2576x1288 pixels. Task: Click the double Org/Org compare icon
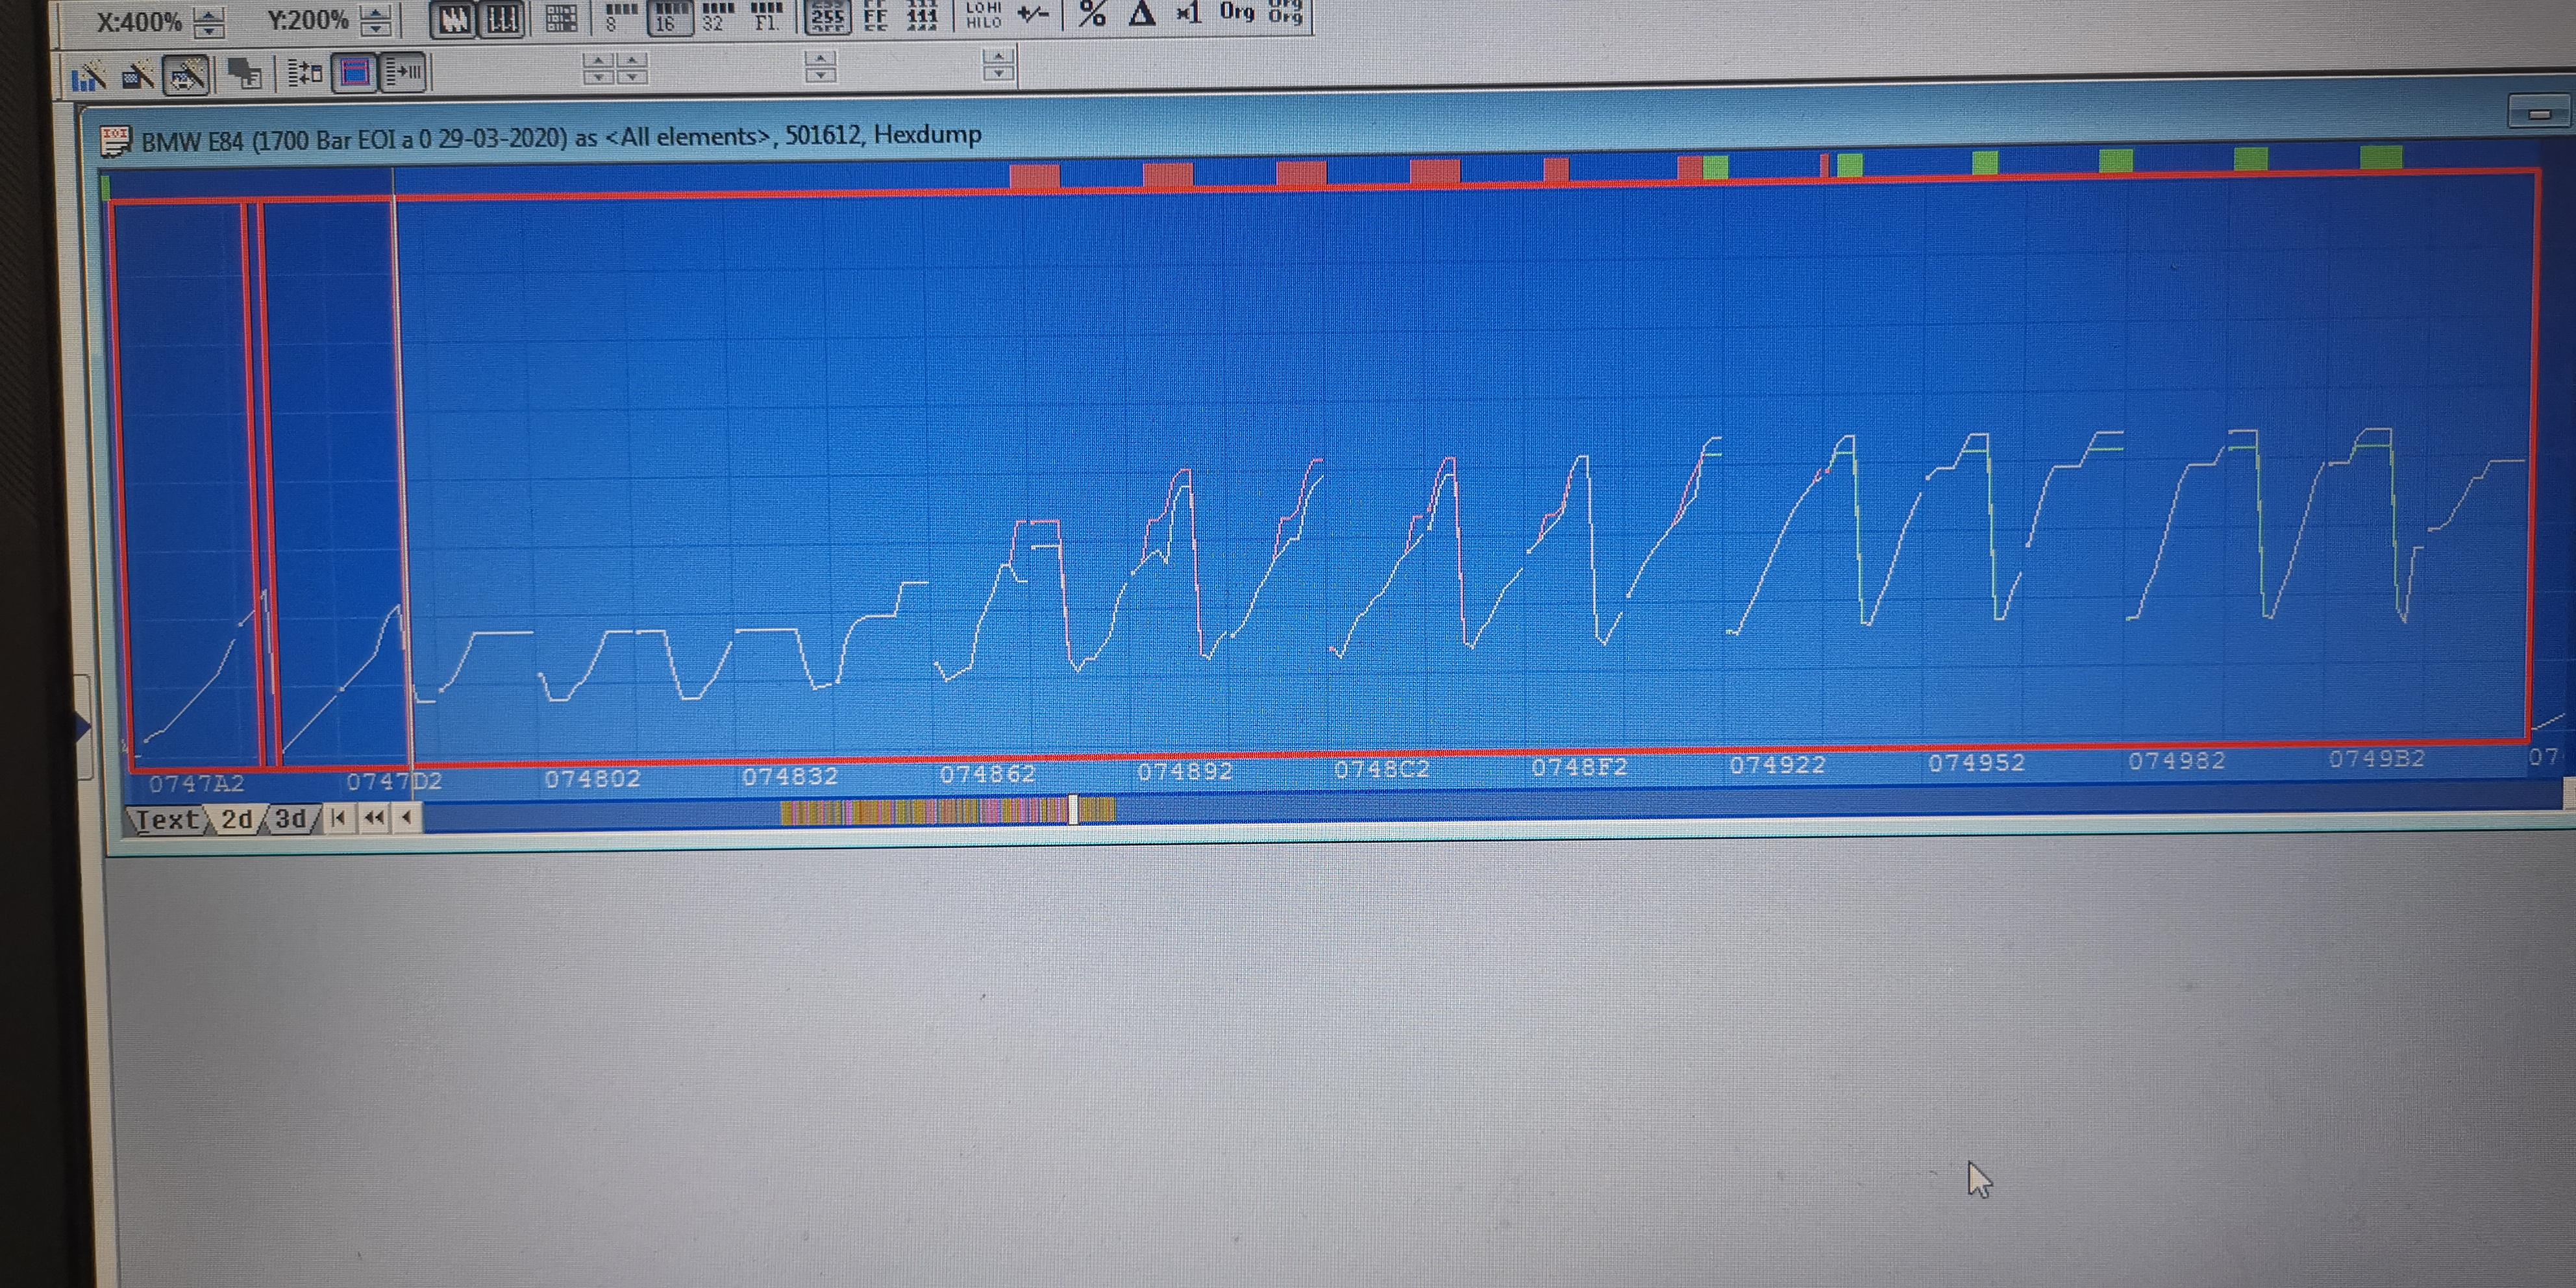click(1285, 12)
